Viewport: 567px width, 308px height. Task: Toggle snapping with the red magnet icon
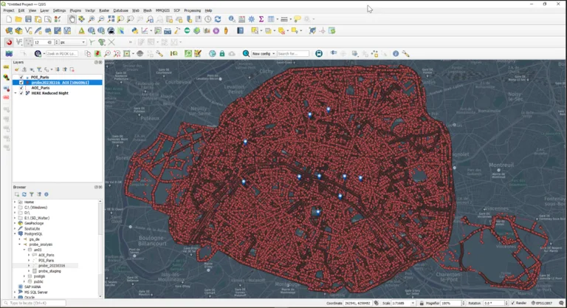click(9, 42)
